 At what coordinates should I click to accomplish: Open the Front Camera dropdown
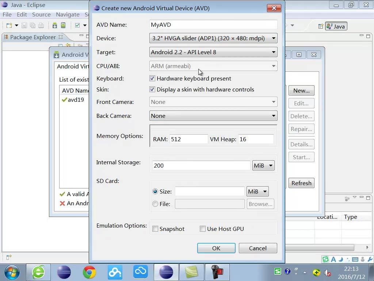click(x=213, y=102)
